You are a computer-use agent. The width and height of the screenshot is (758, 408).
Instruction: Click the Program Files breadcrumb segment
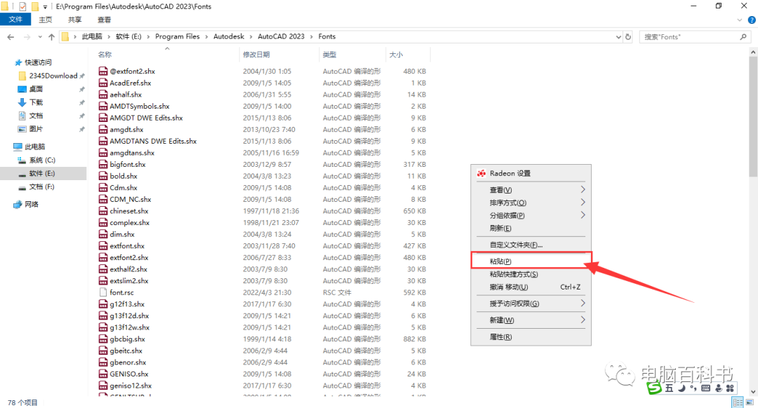pos(177,36)
